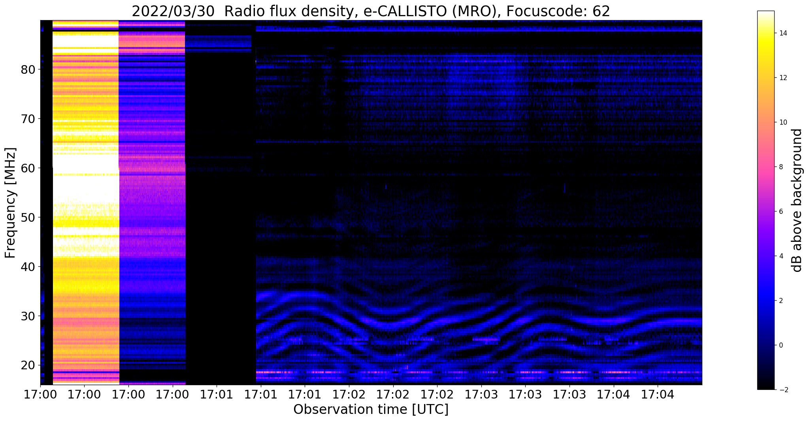This screenshot has width=809, height=421.
Task: Click the 80 tick on the frequency axis
Action: pos(28,69)
